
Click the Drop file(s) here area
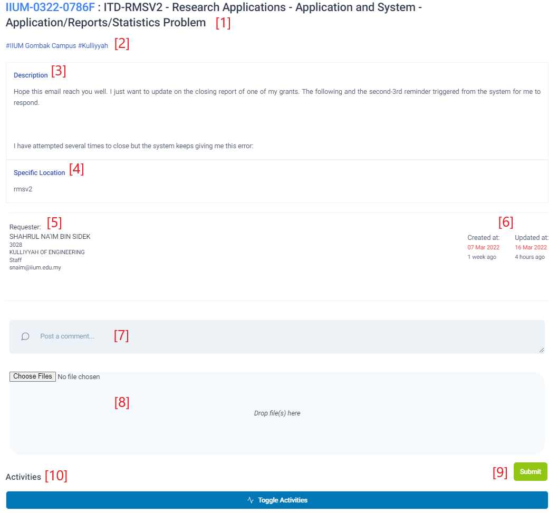coord(277,413)
